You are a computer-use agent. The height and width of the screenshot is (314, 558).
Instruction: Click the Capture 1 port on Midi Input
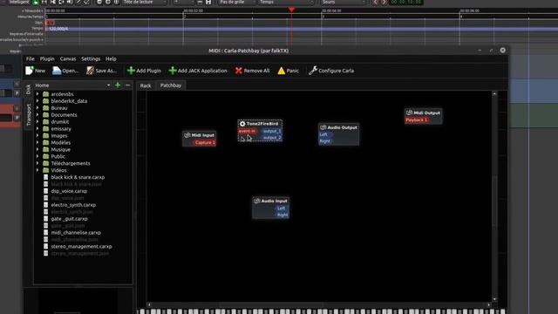click(x=205, y=142)
